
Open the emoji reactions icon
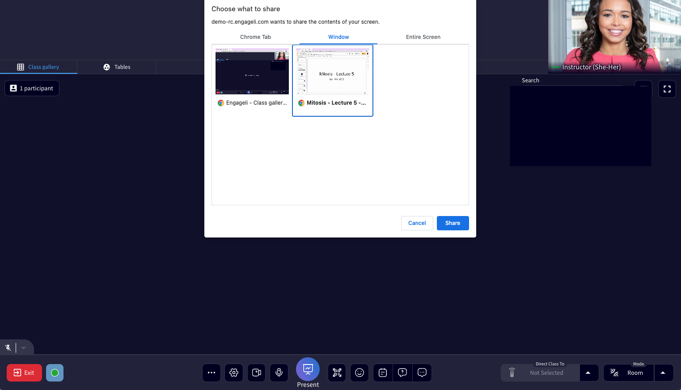click(360, 373)
